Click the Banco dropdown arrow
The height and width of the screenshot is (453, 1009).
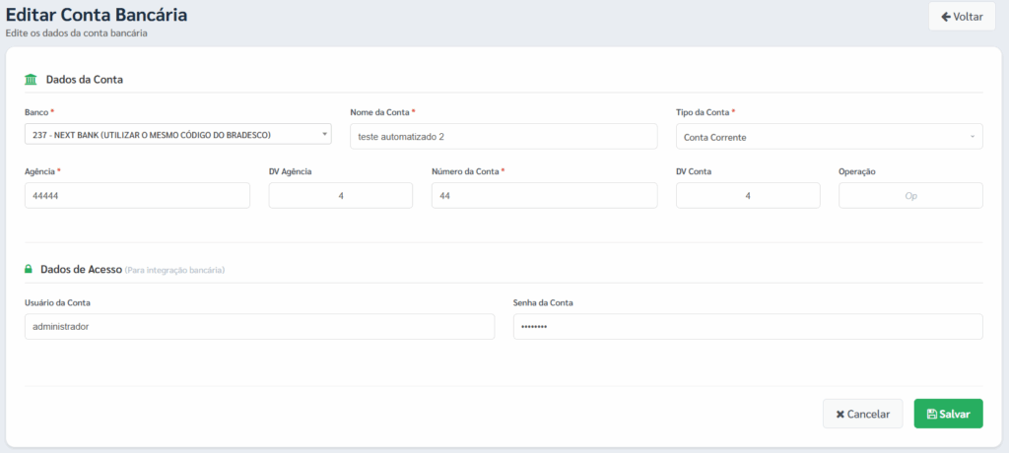click(325, 134)
